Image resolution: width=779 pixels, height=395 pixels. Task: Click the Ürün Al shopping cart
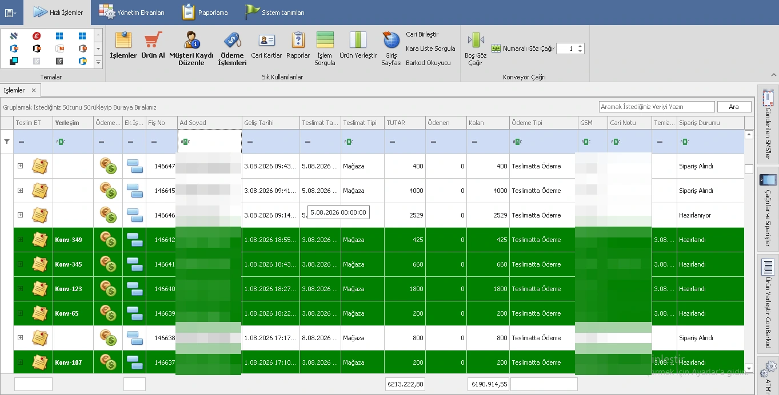(153, 45)
